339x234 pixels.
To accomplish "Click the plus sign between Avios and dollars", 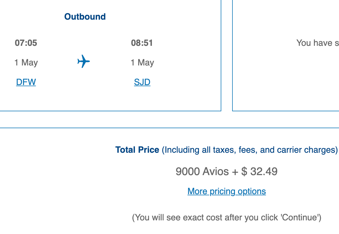I will coord(235,172).
